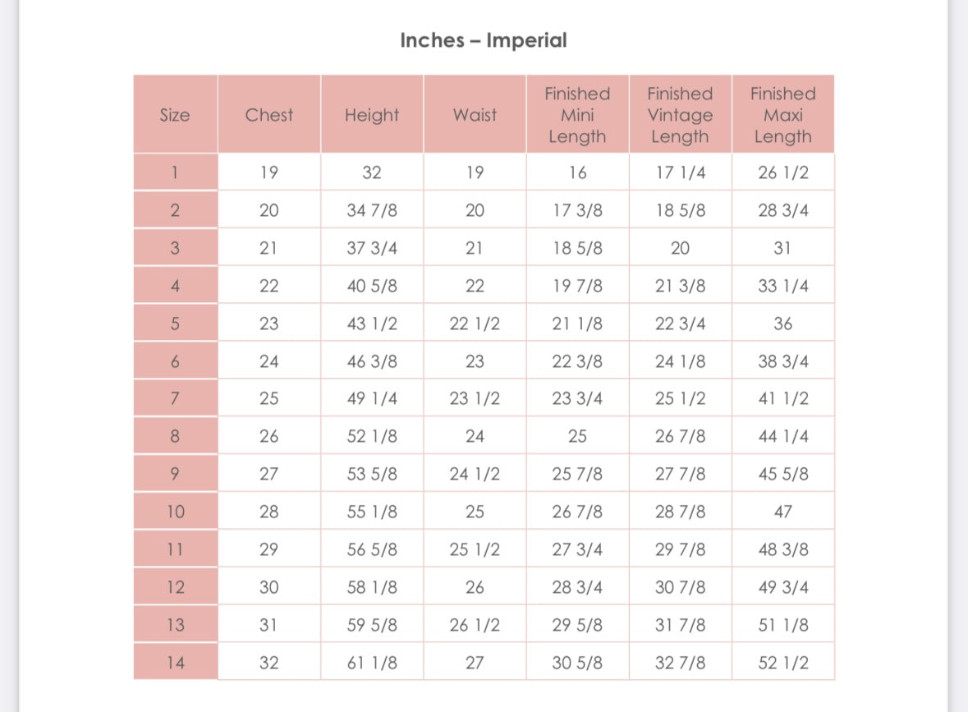Select the size 10 row label
Viewport: 968px width, 712px height.
(x=176, y=512)
